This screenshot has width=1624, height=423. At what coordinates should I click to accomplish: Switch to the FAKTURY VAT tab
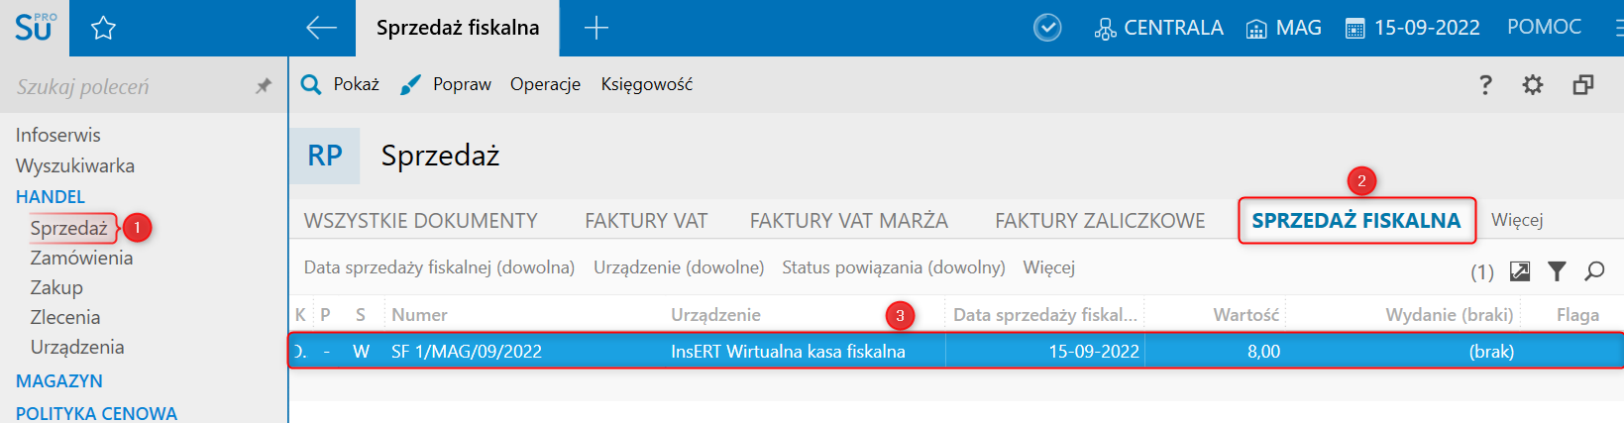(646, 221)
